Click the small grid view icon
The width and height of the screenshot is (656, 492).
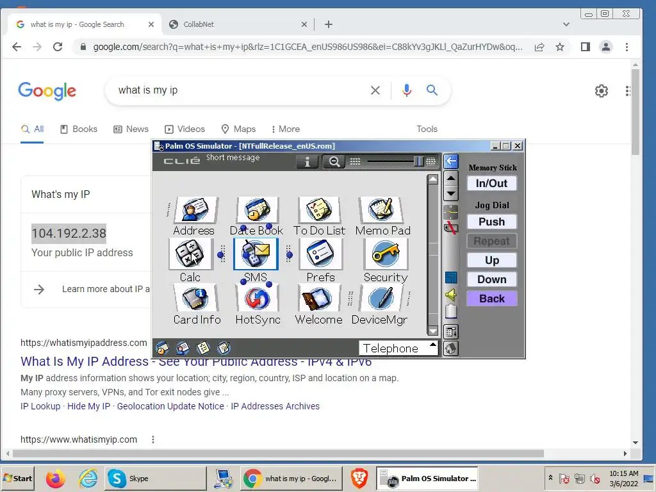(355, 161)
